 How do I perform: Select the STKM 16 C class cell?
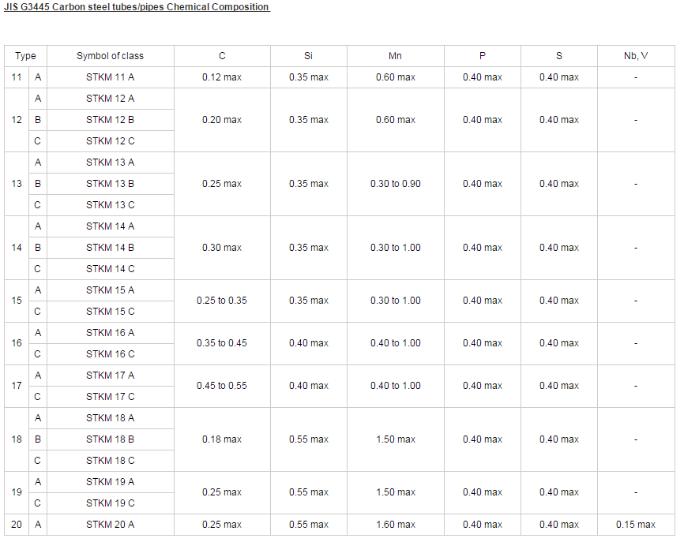click(110, 354)
